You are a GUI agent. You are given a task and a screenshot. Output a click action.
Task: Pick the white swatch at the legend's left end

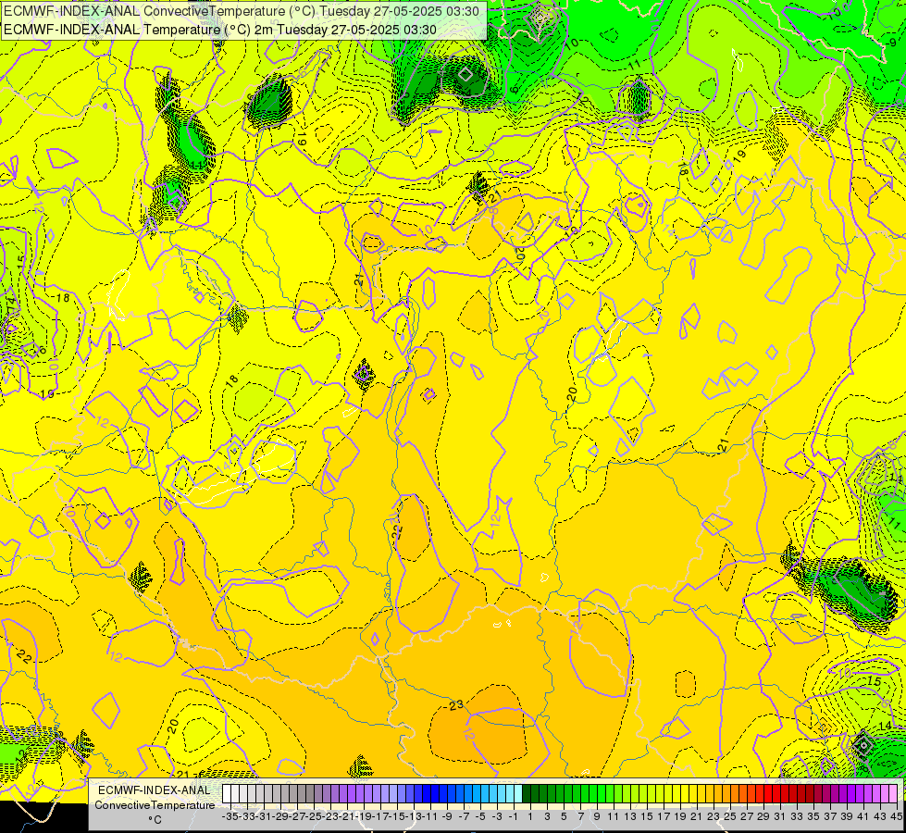click(227, 794)
